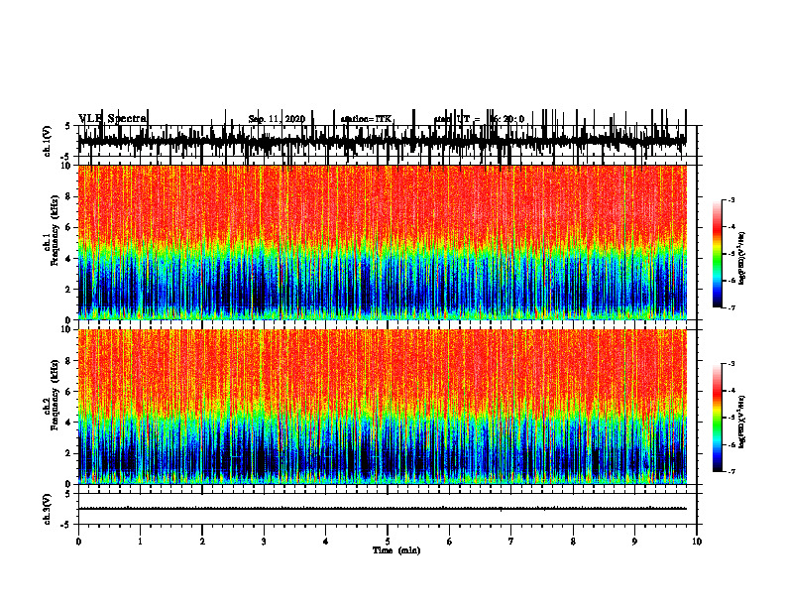785x607 pixels.
Task: Click the 'station=ITK' header text
Action: 367,119
